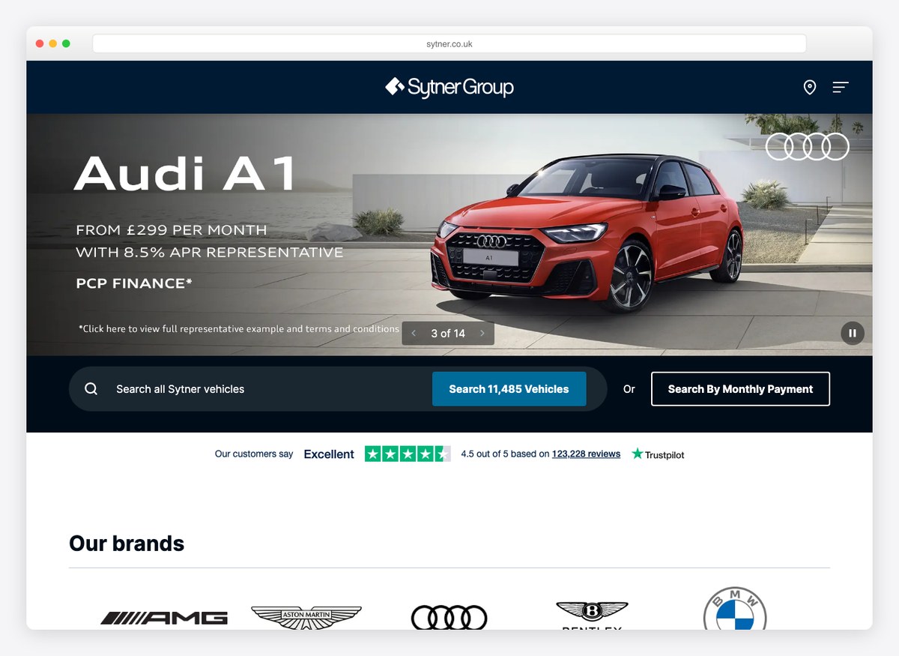
Task: Select the Bentley brand logo
Action: click(592, 615)
